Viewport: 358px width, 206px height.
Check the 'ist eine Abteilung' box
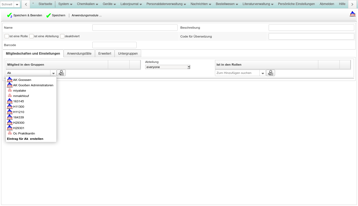31,36
